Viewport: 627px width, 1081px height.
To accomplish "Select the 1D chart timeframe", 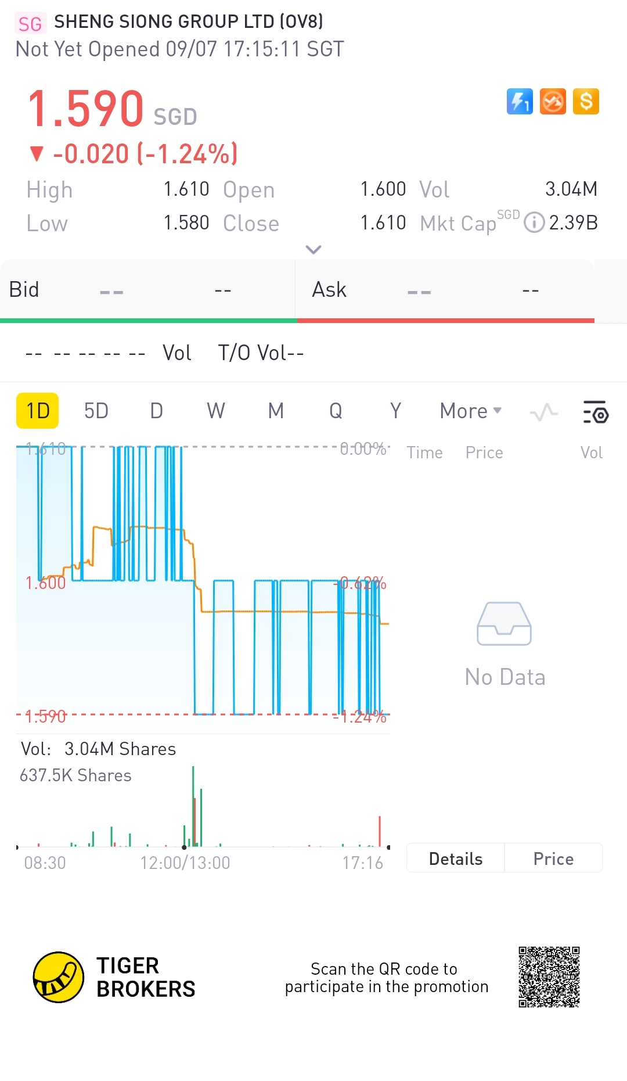I will (38, 411).
